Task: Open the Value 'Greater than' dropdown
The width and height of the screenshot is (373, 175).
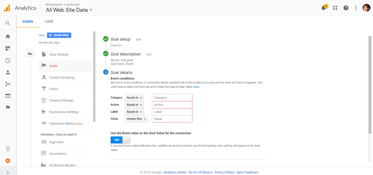Action: tap(136, 119)
